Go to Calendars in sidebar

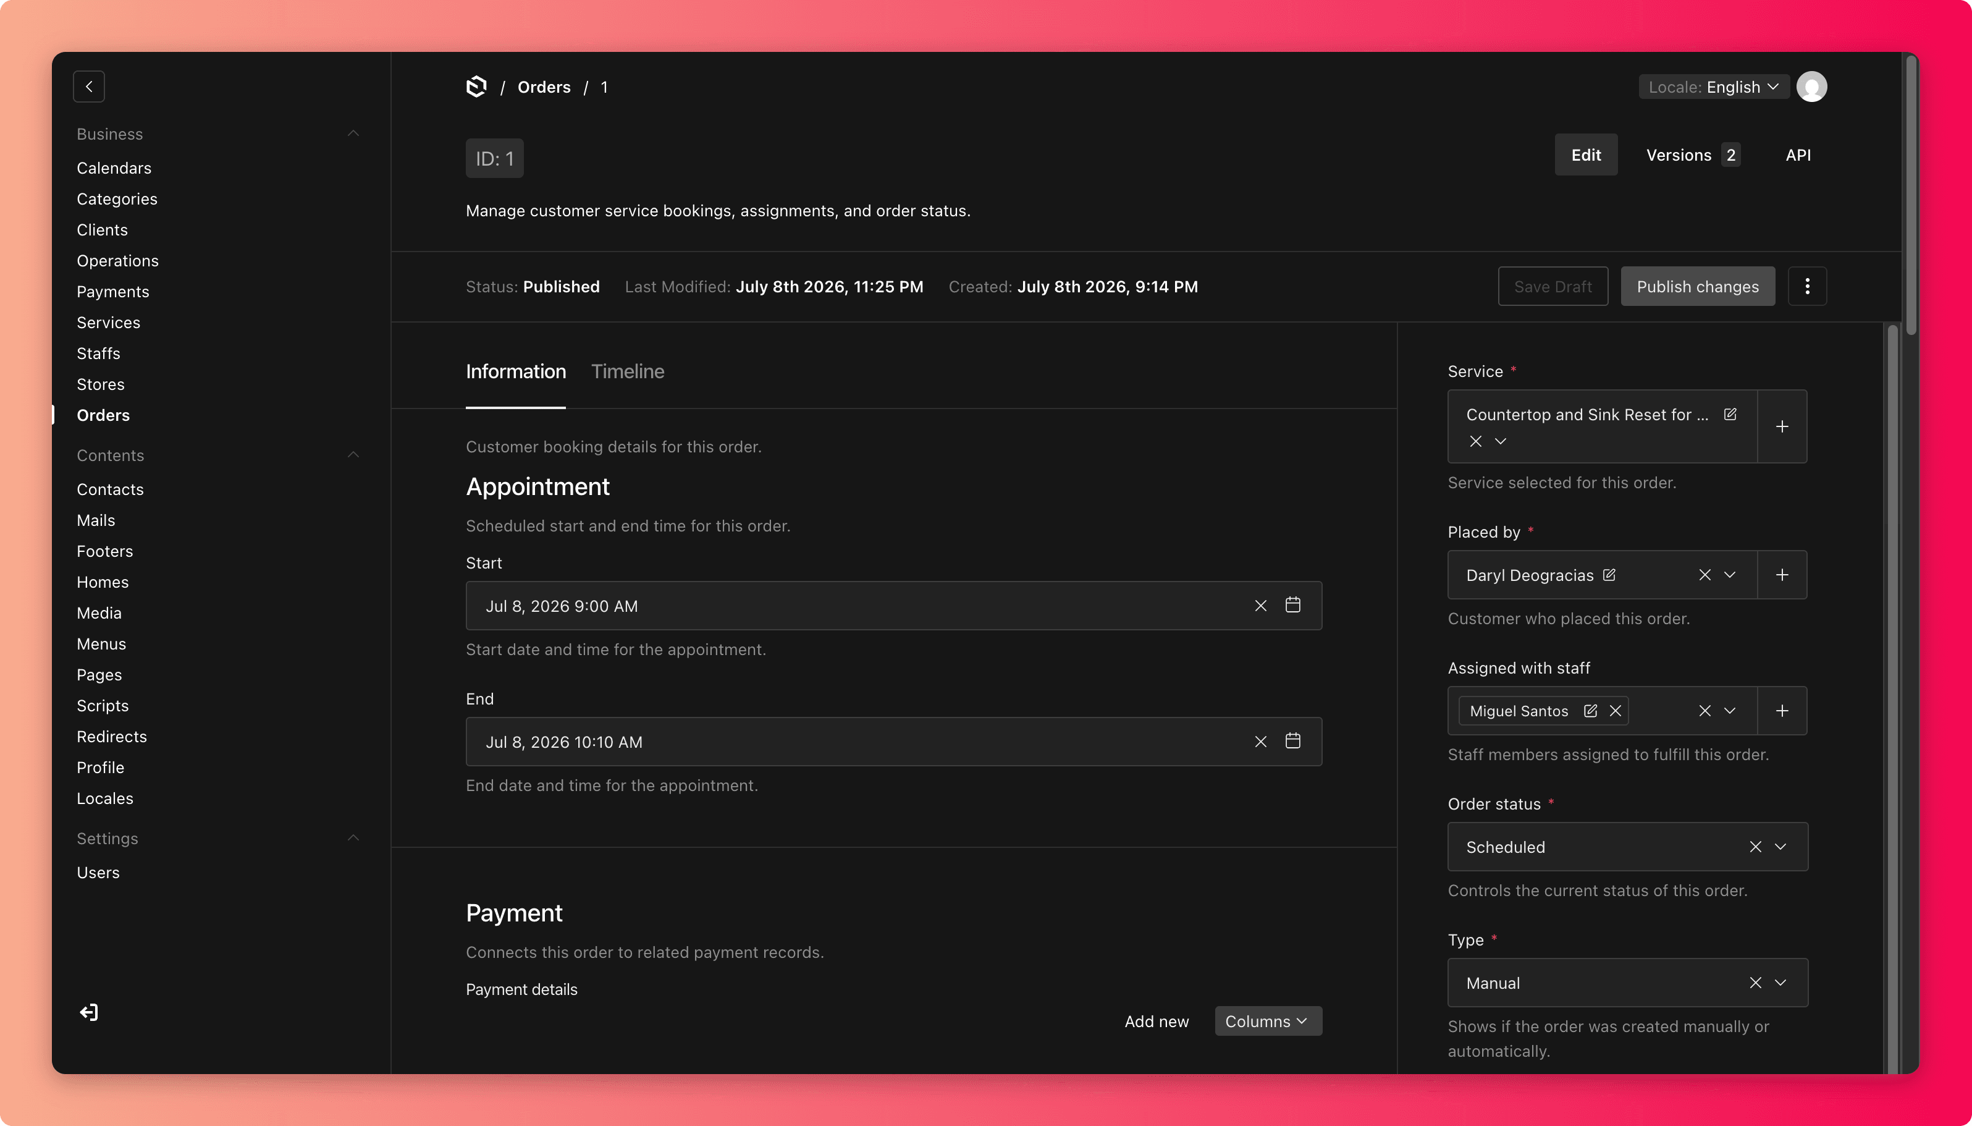[114, 168]
